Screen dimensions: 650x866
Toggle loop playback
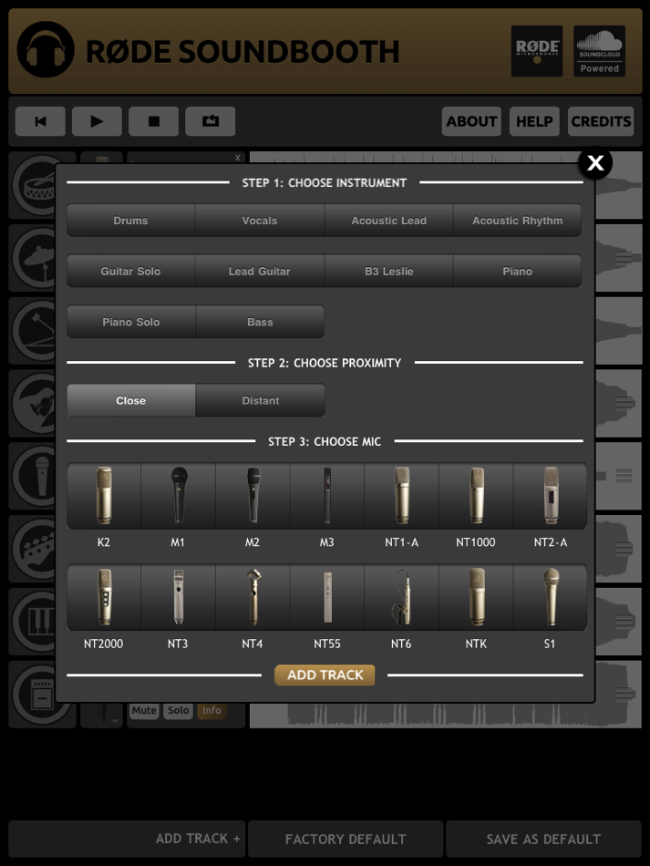(x=211, y=121)
